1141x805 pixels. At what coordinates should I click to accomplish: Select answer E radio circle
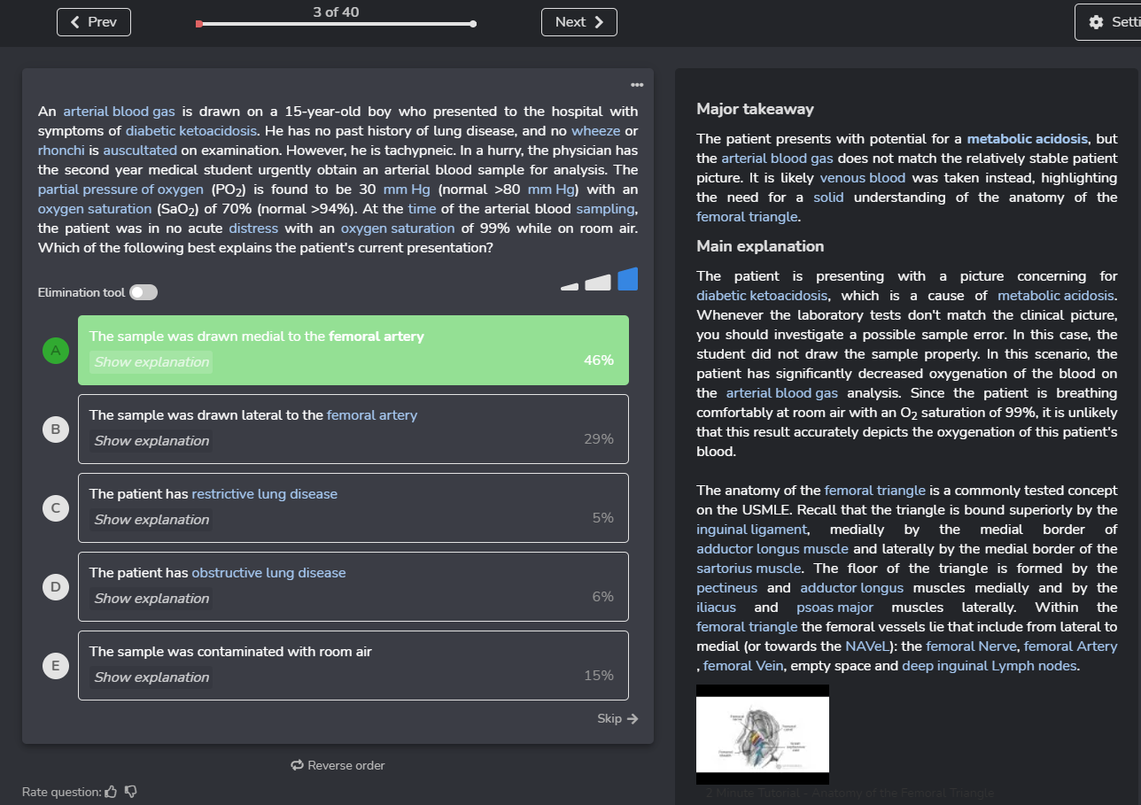[x=56, y=666]
